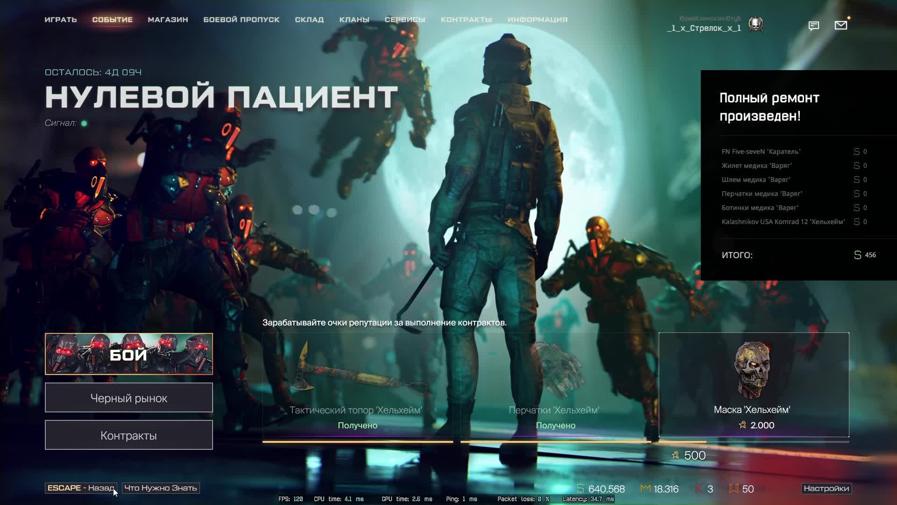Click the reputation progress bar under mask
Image resolution: width=897 pixels, height=505 pixels.
pos(753,441)
